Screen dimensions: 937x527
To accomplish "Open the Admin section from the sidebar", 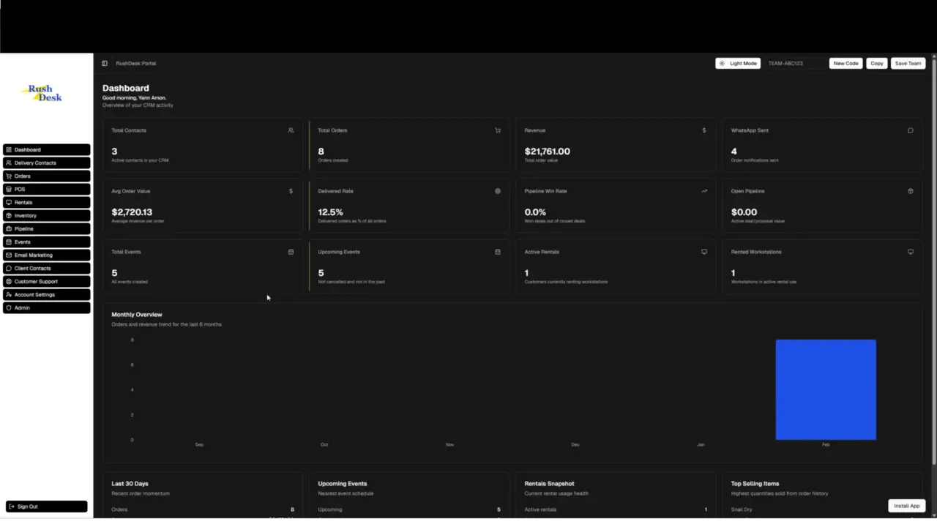I will (46, 307).
